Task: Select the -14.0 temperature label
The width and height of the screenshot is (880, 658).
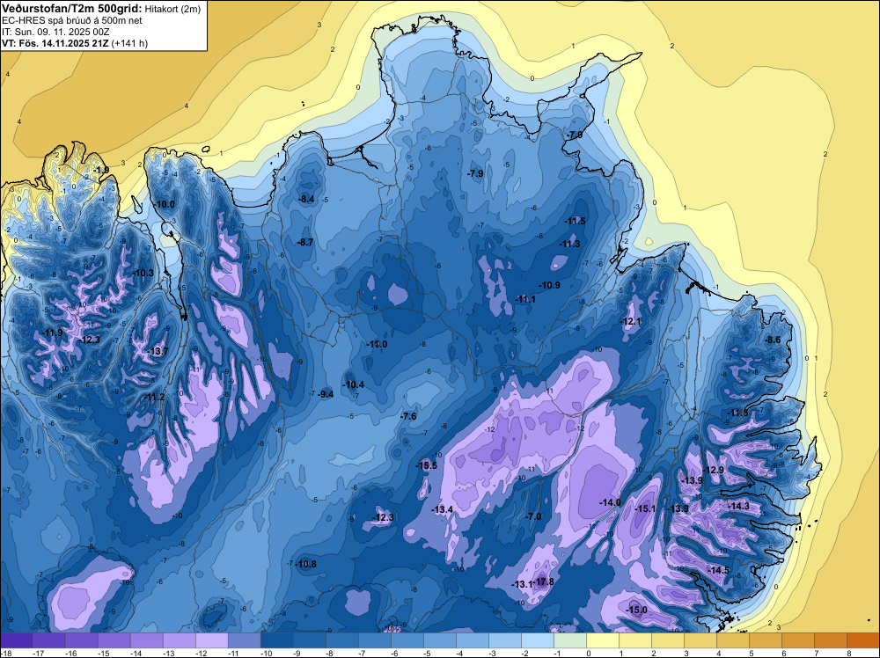Action: click(610, 502)
